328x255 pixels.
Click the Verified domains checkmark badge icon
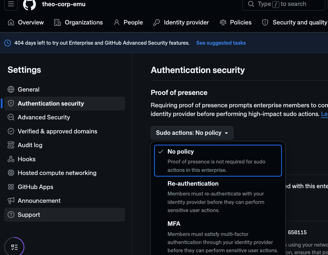click(x=11, y=131)
